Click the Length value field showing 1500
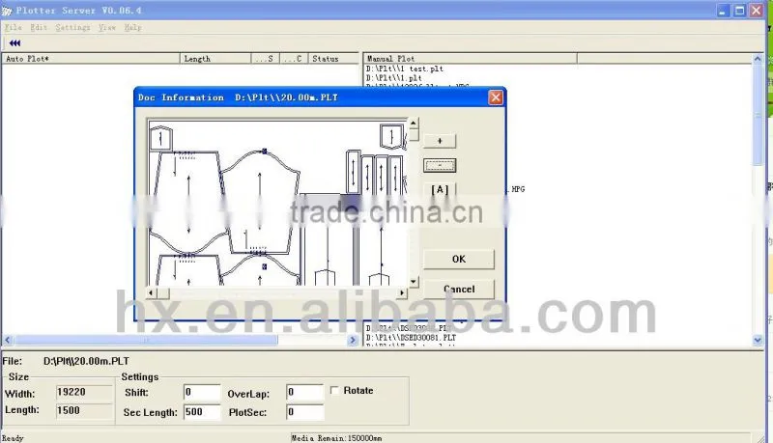Screen dimensions: 773x443 tap(84, 410)
